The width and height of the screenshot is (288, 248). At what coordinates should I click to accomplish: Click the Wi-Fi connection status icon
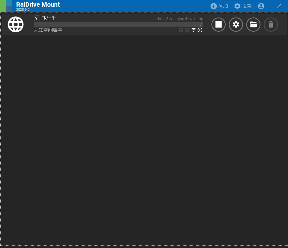pos(194,30)
